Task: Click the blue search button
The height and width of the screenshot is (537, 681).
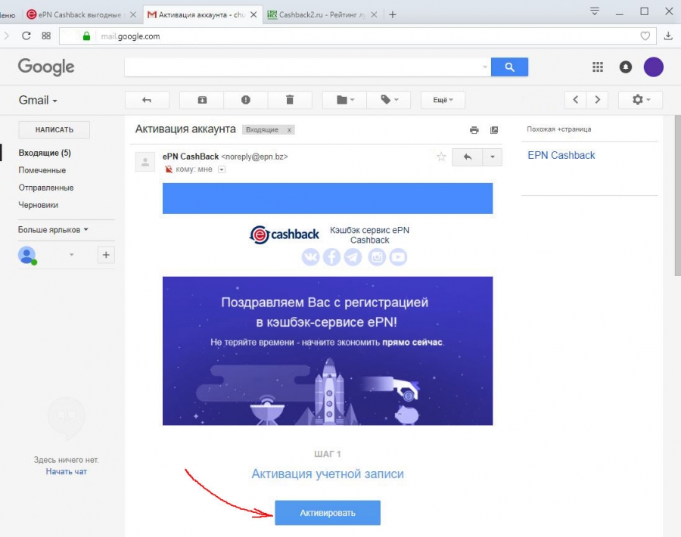Action: point(509,67)
